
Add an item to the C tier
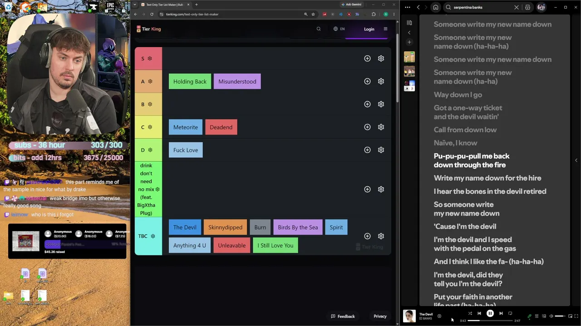(x=367, y=127)
